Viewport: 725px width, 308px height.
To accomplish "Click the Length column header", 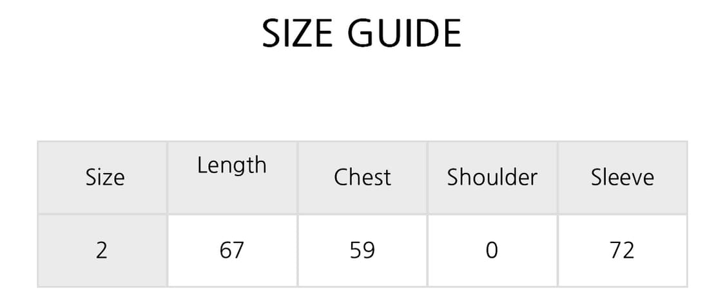I will (x=231, y=166).
